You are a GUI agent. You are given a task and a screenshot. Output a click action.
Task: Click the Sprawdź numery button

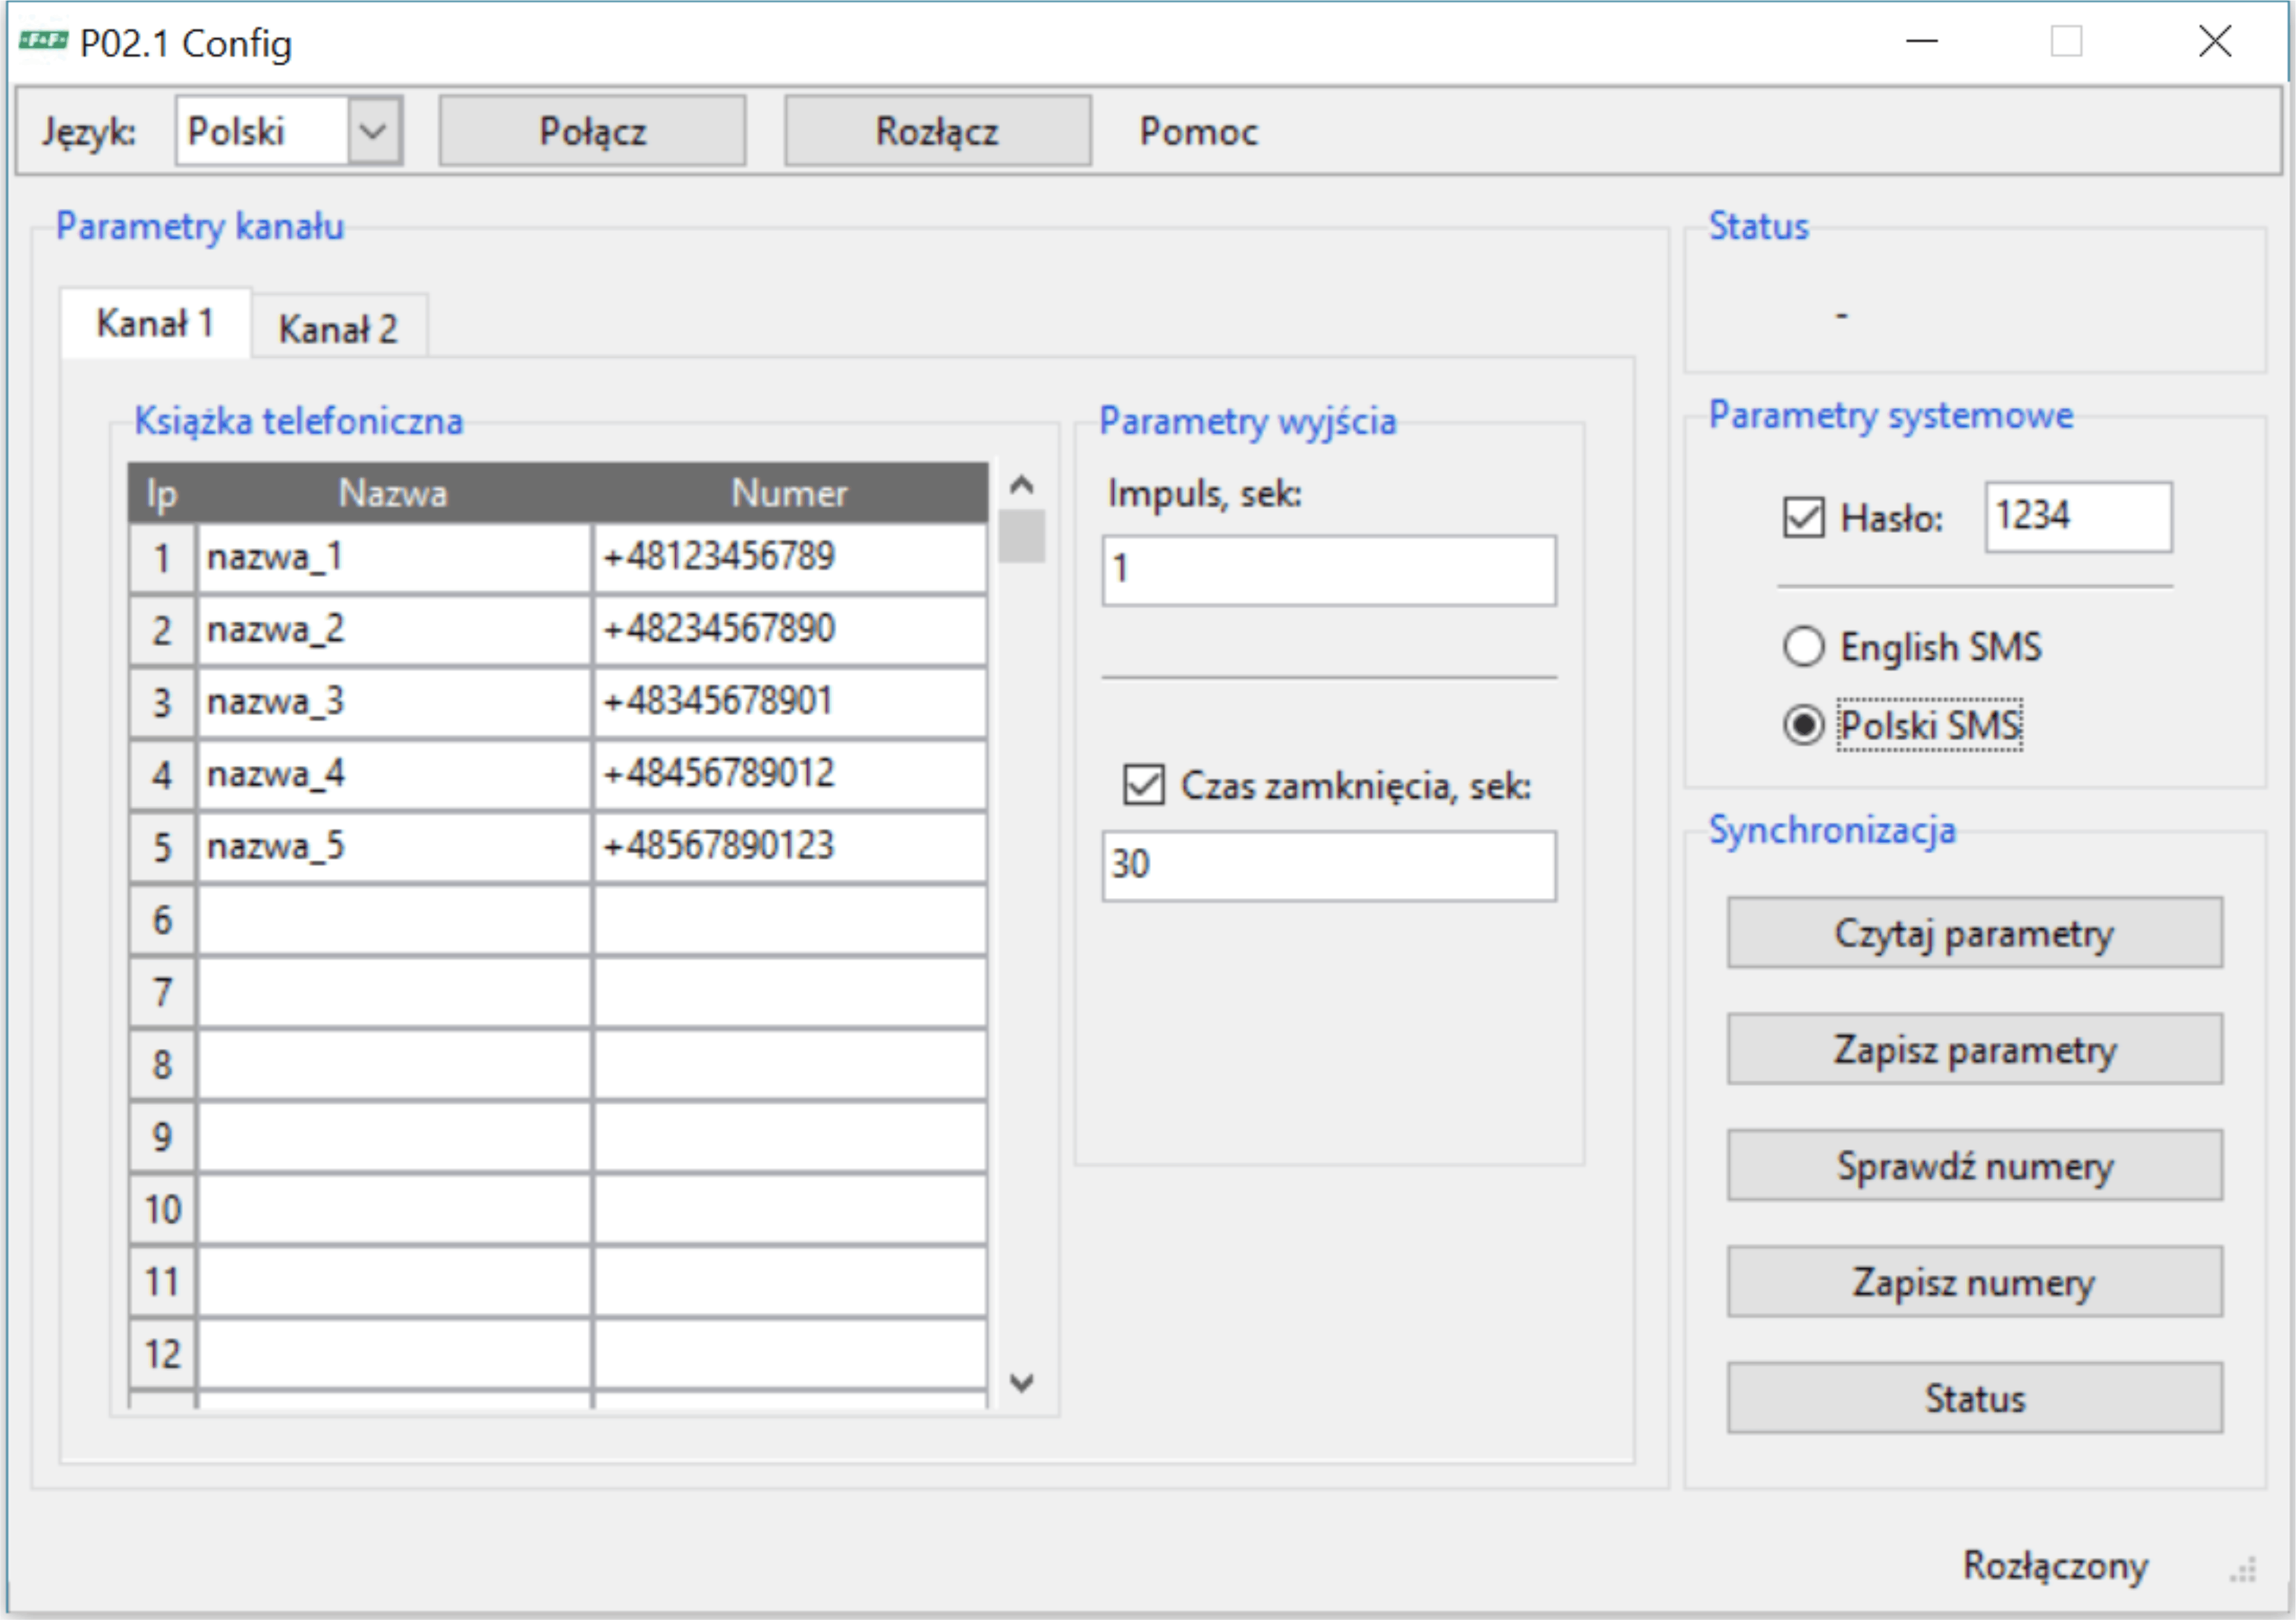click(x=1974, y=1165)
